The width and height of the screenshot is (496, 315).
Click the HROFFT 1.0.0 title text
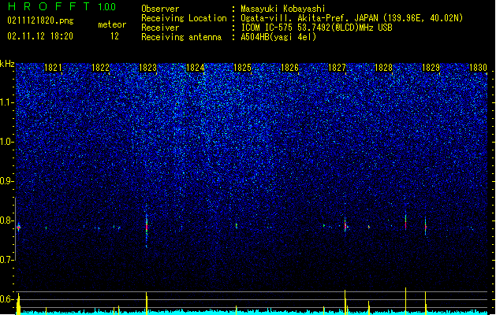point(62,6)
